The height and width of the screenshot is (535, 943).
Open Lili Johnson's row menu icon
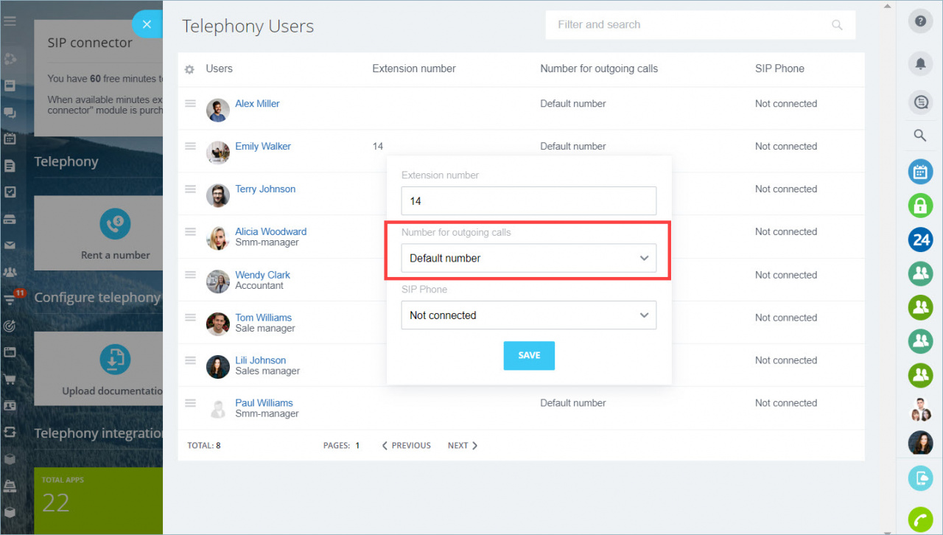point(190,360)
